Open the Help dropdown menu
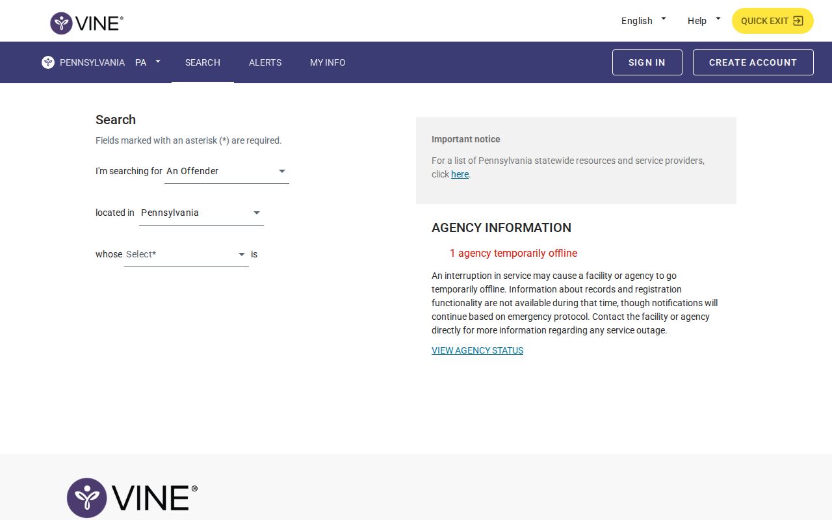 coord(704,21)
